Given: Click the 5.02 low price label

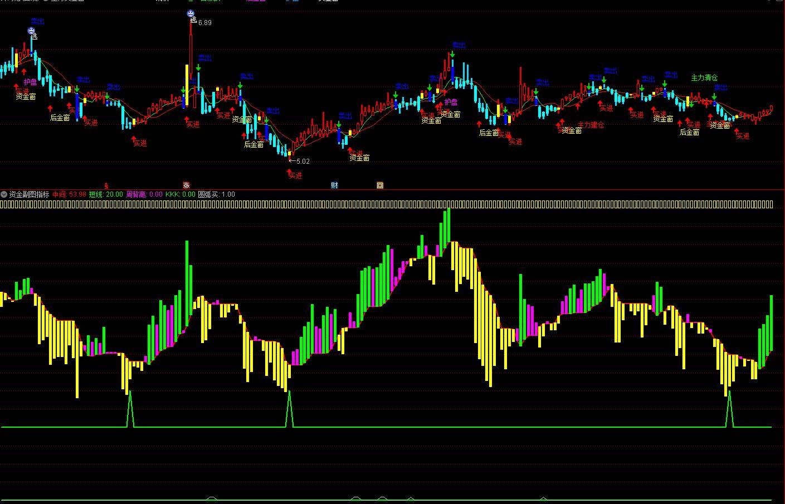Looking at the screenshot, I should pyautogui.click(x=303, y=162).
